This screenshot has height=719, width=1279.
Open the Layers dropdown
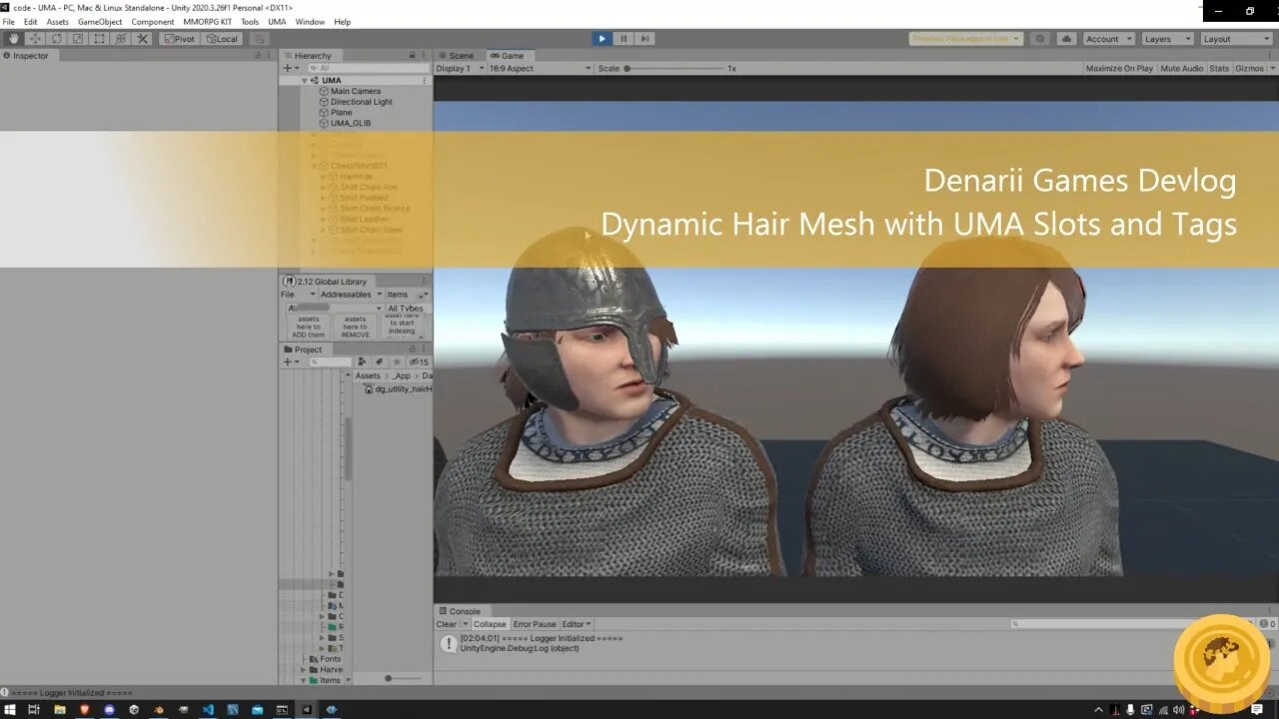1167,39
